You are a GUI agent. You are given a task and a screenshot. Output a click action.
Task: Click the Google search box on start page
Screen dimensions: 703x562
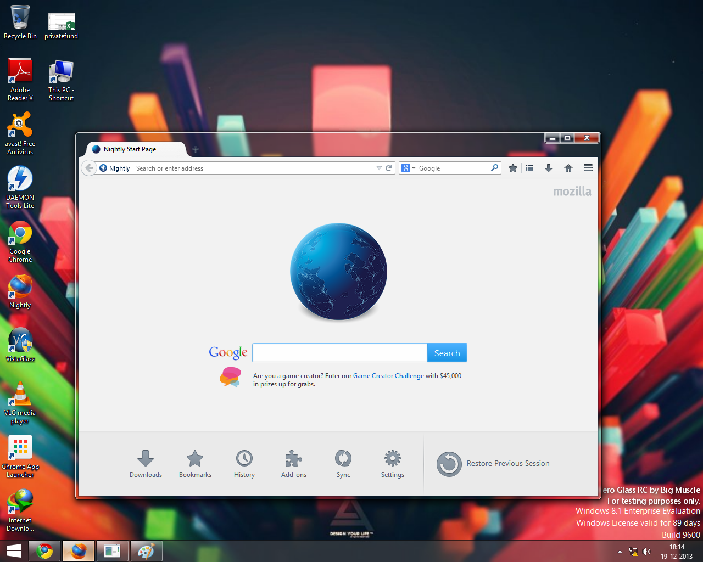click(x=340, y=353)
